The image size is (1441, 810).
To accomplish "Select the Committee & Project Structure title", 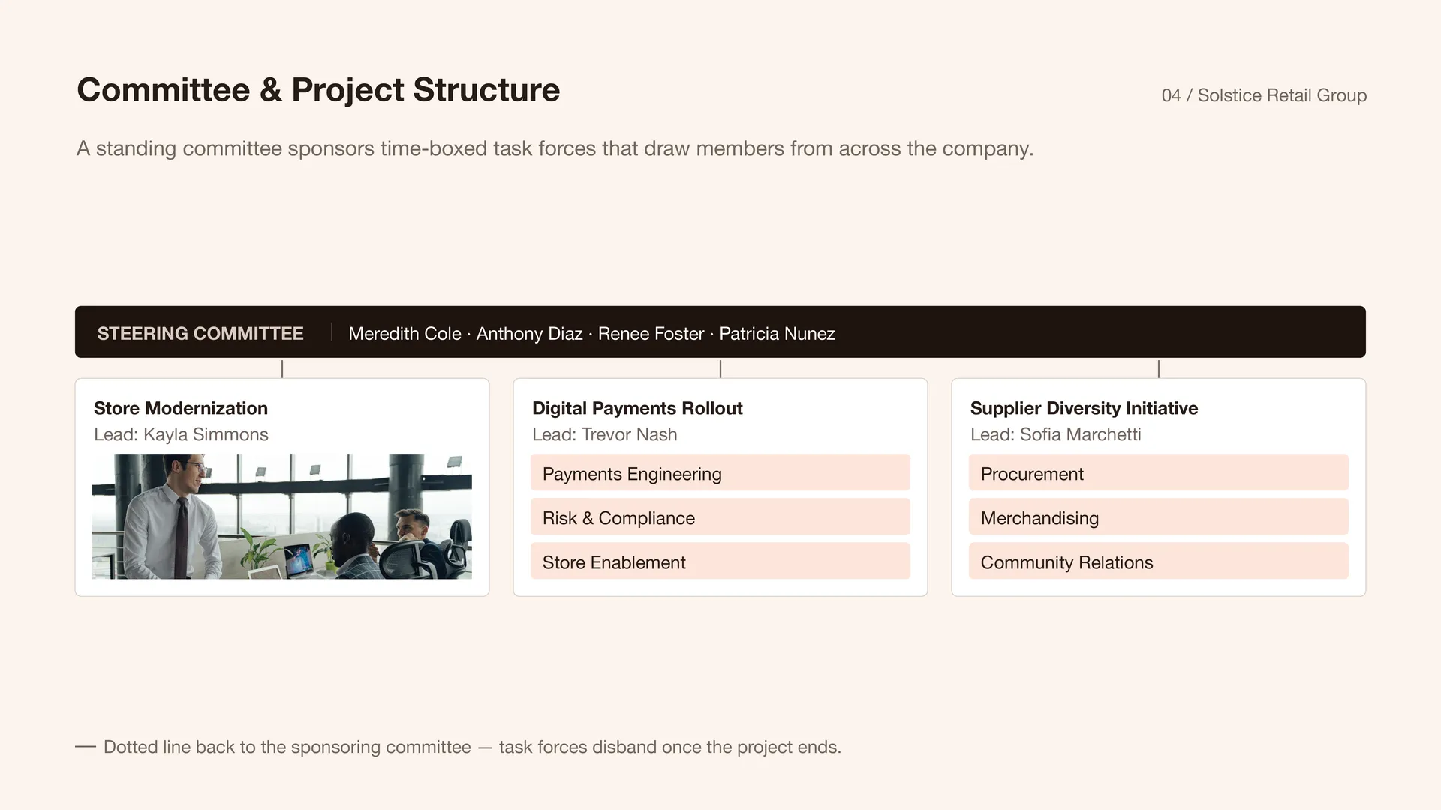I will coord(318,90).
